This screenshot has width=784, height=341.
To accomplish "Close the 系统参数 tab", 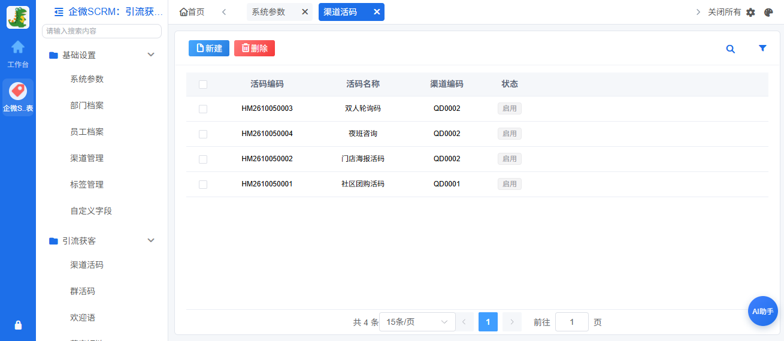I will (305, 11).
